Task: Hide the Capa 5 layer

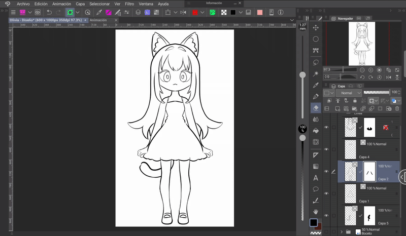Action: coord(326,216)
